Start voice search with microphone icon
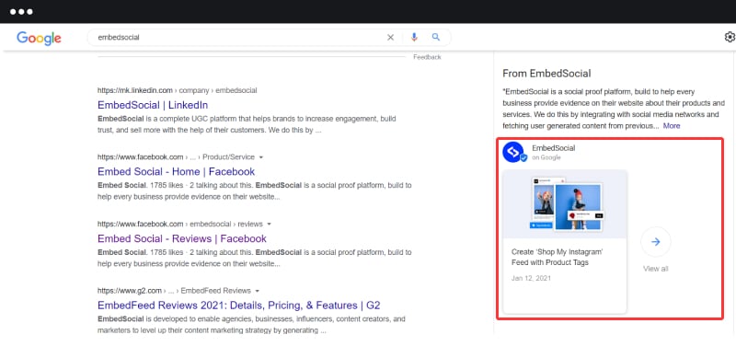The width and height of the screenshot is (736, 358). (x=414, y=38)
